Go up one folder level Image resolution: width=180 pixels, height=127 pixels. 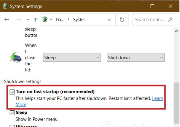click(36, 20)
